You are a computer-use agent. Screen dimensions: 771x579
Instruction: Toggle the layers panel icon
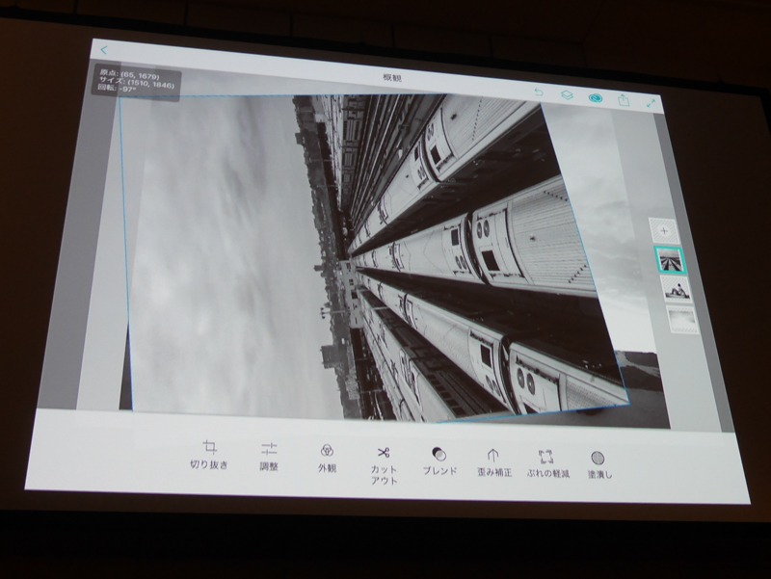(568, 95)
